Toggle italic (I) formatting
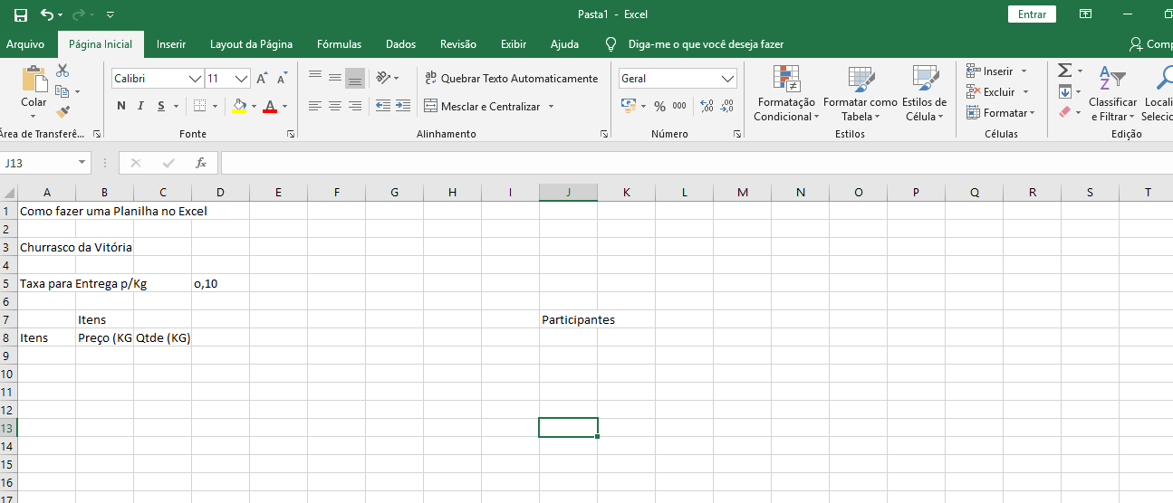Viewport: 1173px width, 503px height. pyautogui.click(x=140, y=107)
